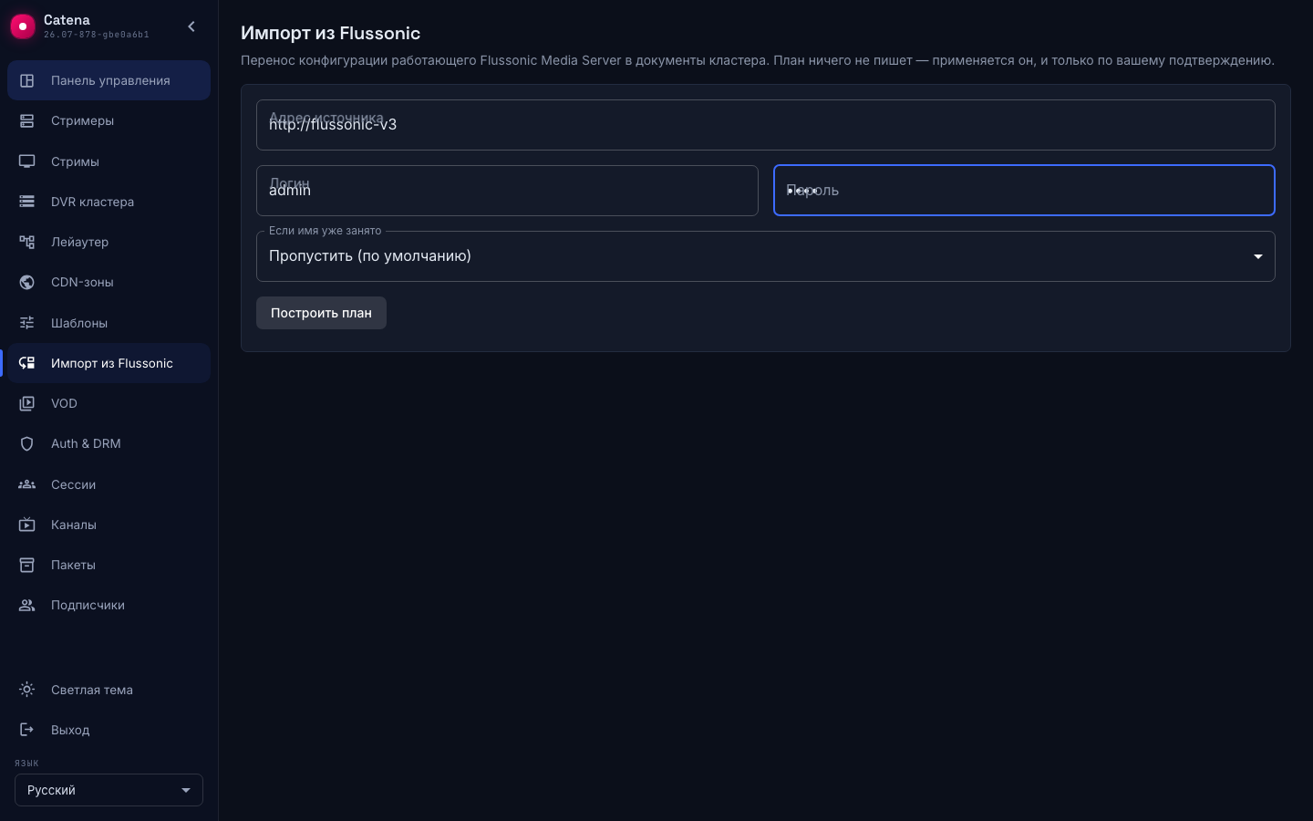Click the dashboard grid icon

[27, 80]
